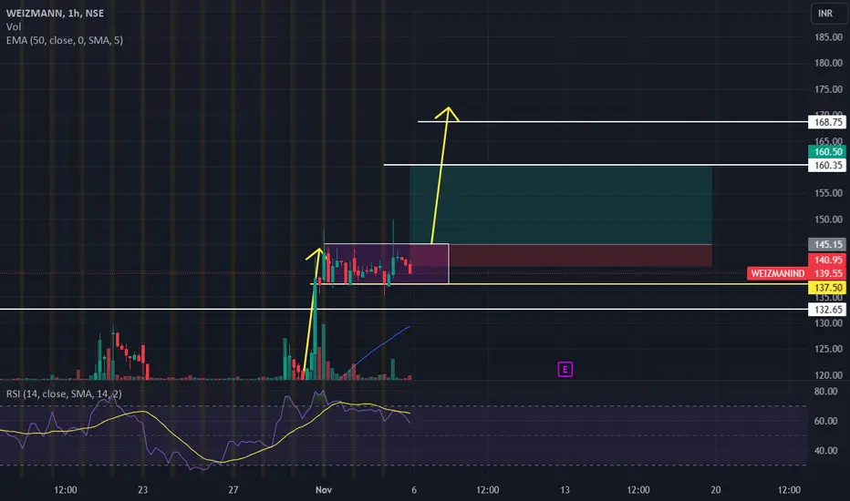The width and height of the screenshot is (850, 501).
Task: Click the green 160.50 price label
Action: pos(828,151)
